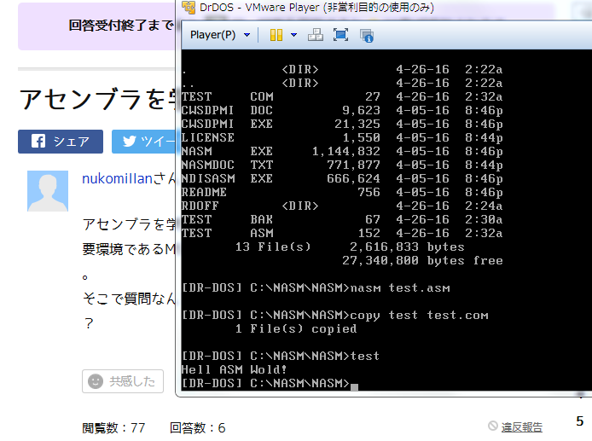Open the Player(P) menu in VMware
Screen dimensions: 592x441
212,35
